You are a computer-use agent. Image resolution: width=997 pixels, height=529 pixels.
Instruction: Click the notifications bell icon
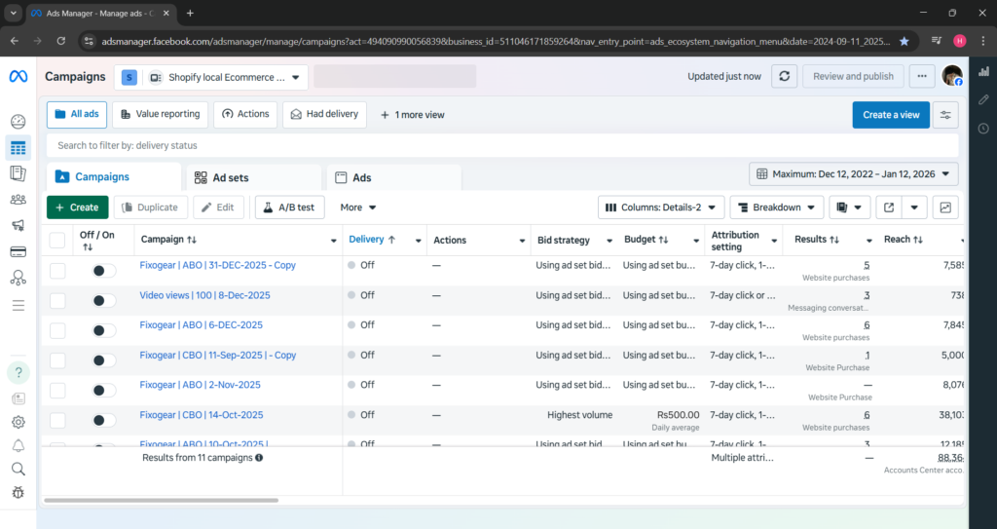pos(18,446)
